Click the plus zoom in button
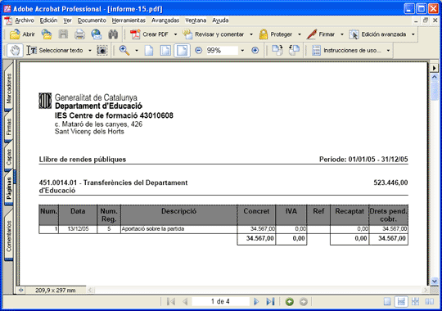Viewport: 442px width, 311px height. 255,51
